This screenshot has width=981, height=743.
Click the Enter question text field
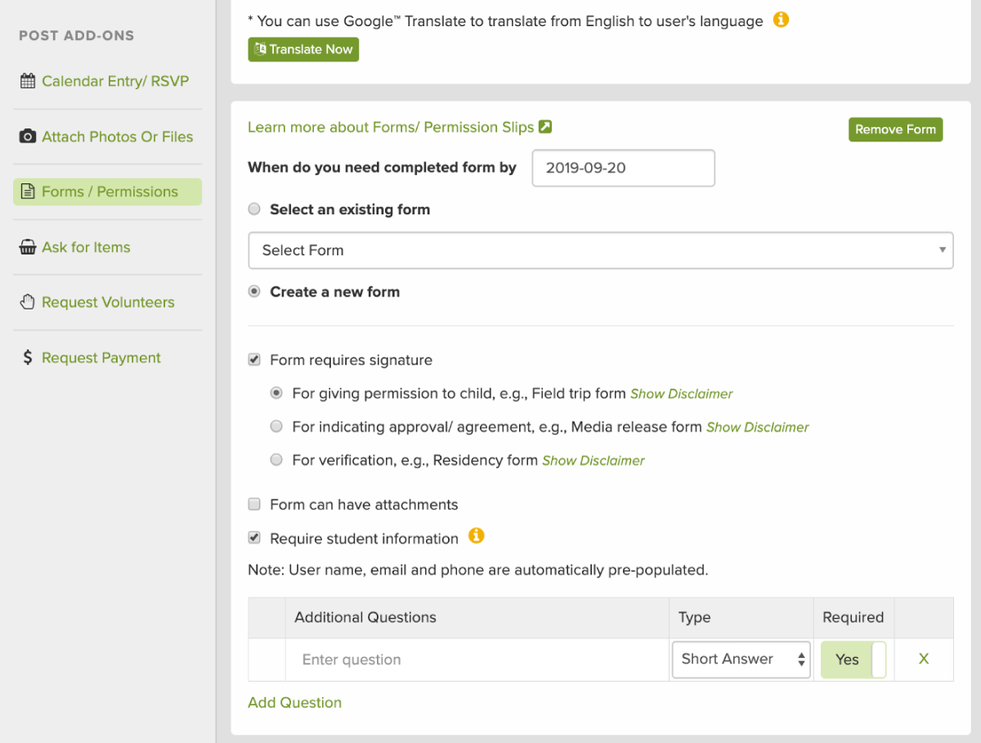pyautogui.click(x=477, y=660)
